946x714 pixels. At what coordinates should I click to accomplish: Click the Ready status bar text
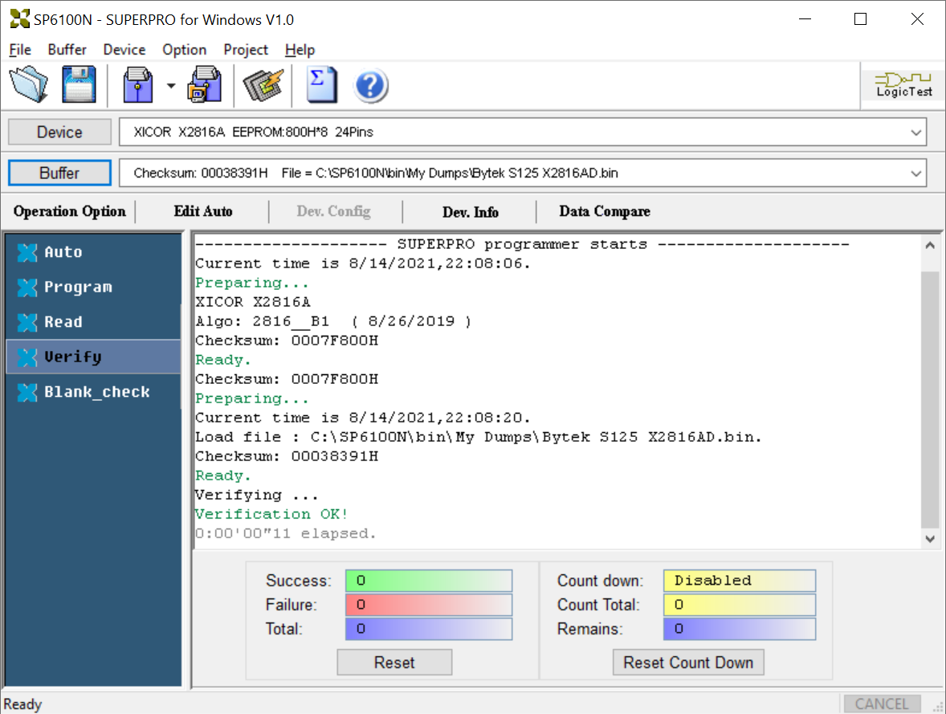point(22,704)
